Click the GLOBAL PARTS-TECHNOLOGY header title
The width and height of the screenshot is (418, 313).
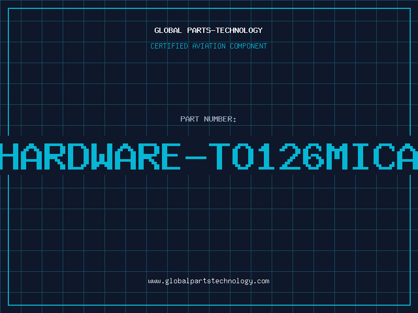(x=208, y=30)
